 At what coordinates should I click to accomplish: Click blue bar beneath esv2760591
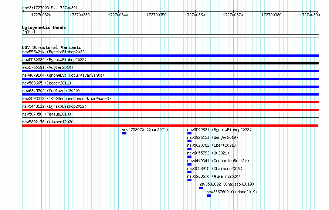tap(170, 71)
